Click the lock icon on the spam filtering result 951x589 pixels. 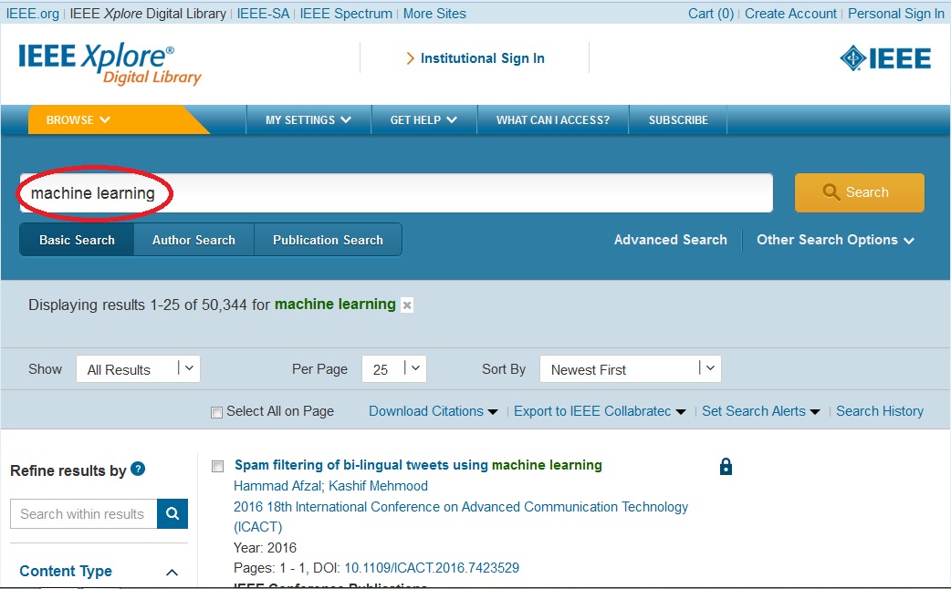tap(726, 466)
